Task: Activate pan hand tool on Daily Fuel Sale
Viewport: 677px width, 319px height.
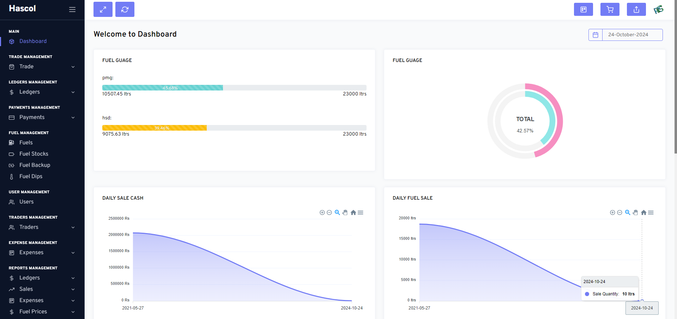Action: [x=635, y=213]
